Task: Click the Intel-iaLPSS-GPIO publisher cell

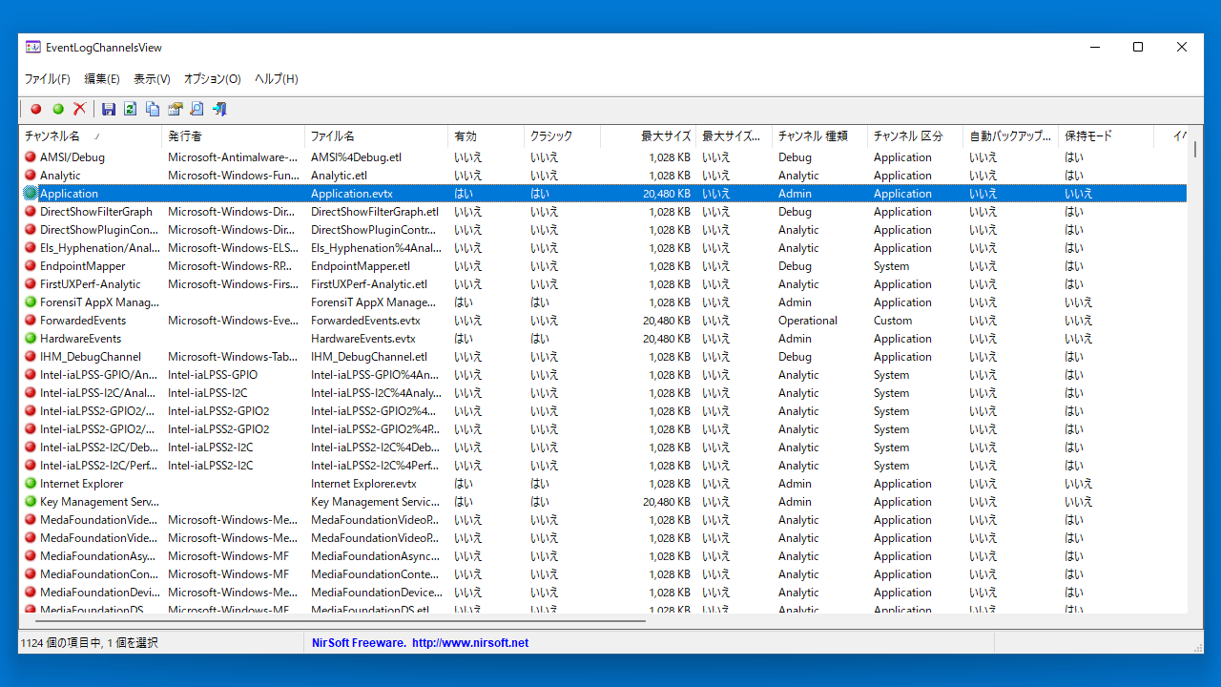Action: click(x=213, y=375)
